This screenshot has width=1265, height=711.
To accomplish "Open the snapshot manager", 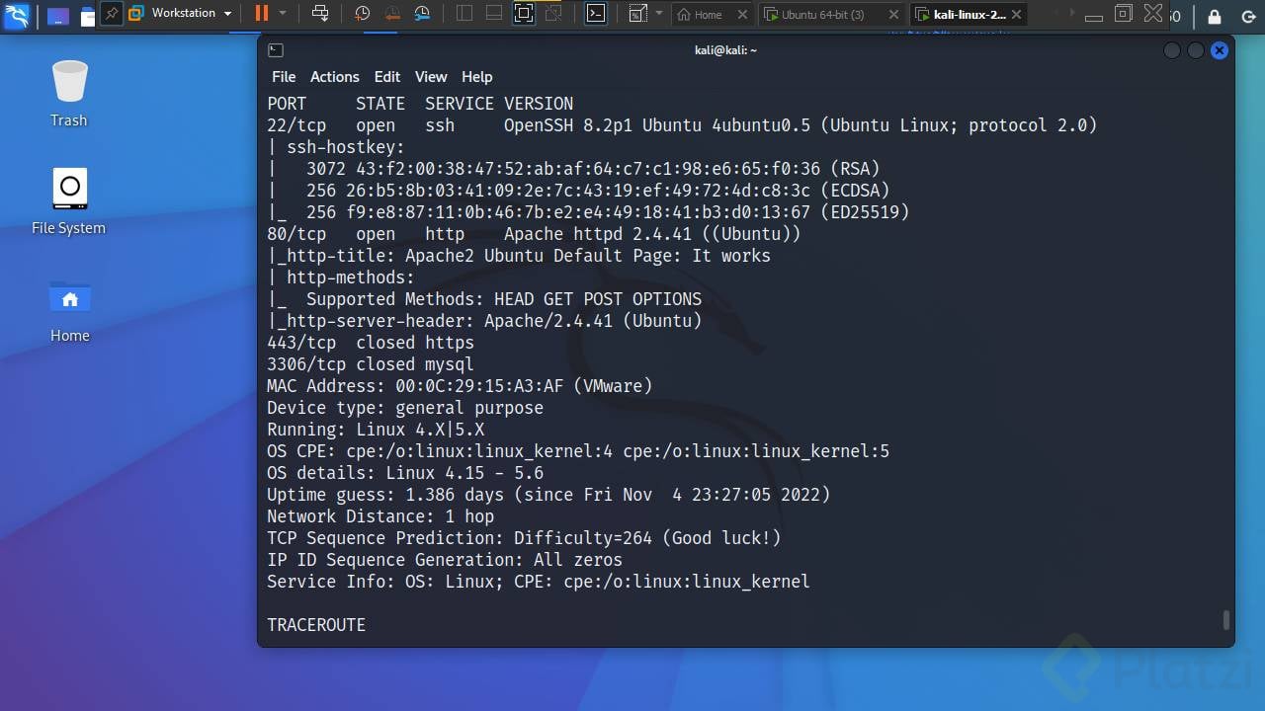I will (422, 13).
